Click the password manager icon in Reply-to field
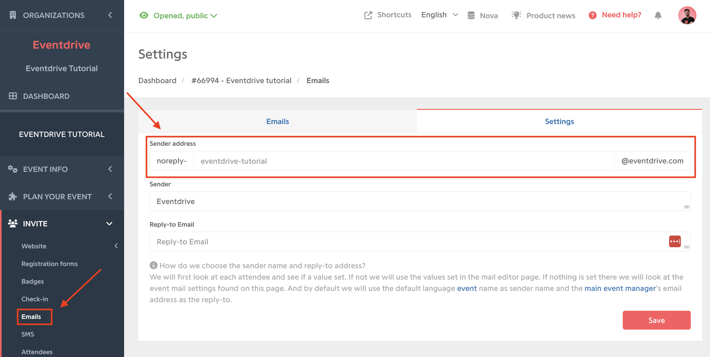 (675, 241)
